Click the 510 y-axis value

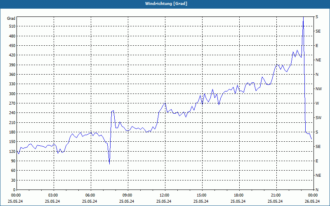point(12,26)
